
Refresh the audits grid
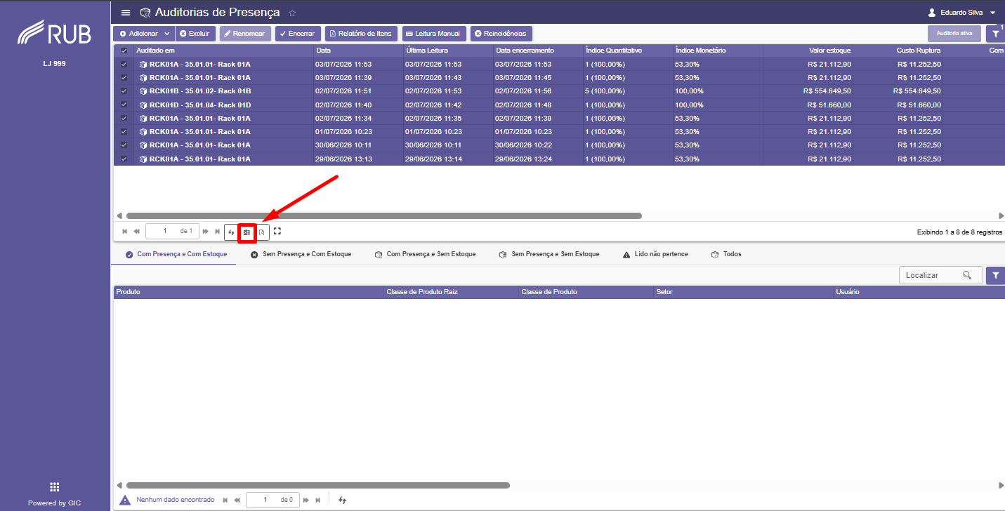[231, 232]
